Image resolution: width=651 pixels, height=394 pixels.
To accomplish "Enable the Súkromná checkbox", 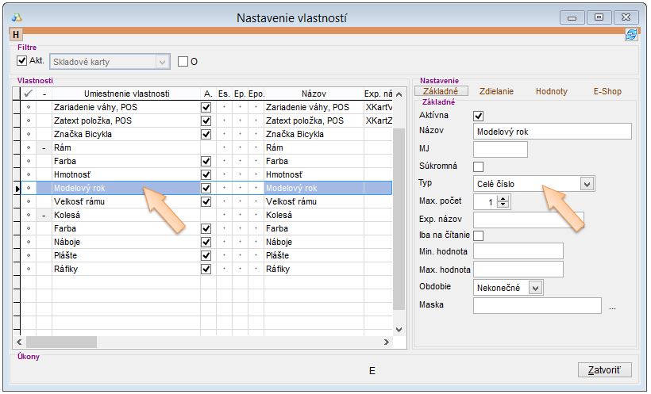I will [478, 166].
